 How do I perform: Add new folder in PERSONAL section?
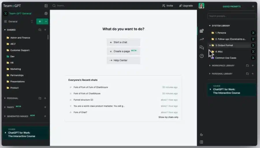(40, 98)
